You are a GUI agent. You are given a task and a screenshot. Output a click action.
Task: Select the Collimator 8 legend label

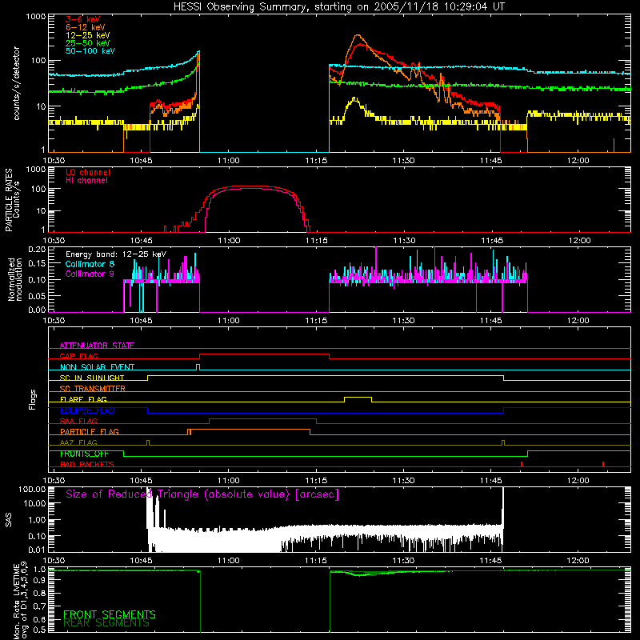tap(90, 264)
